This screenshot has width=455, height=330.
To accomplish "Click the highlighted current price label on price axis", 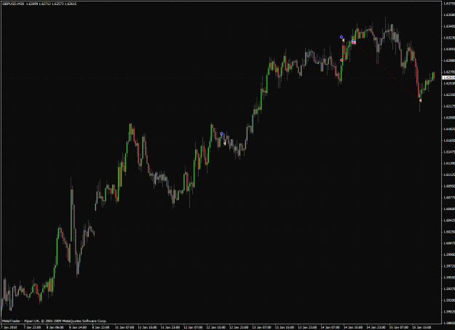I will tap(448, 78).
